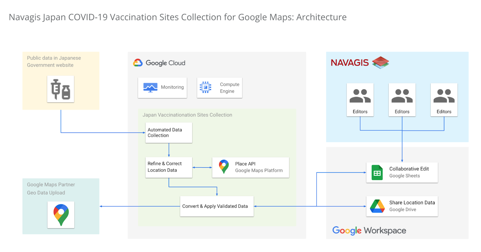
Task: Click the Google Cloud wordmark text
Action: (x=165, y=63)
